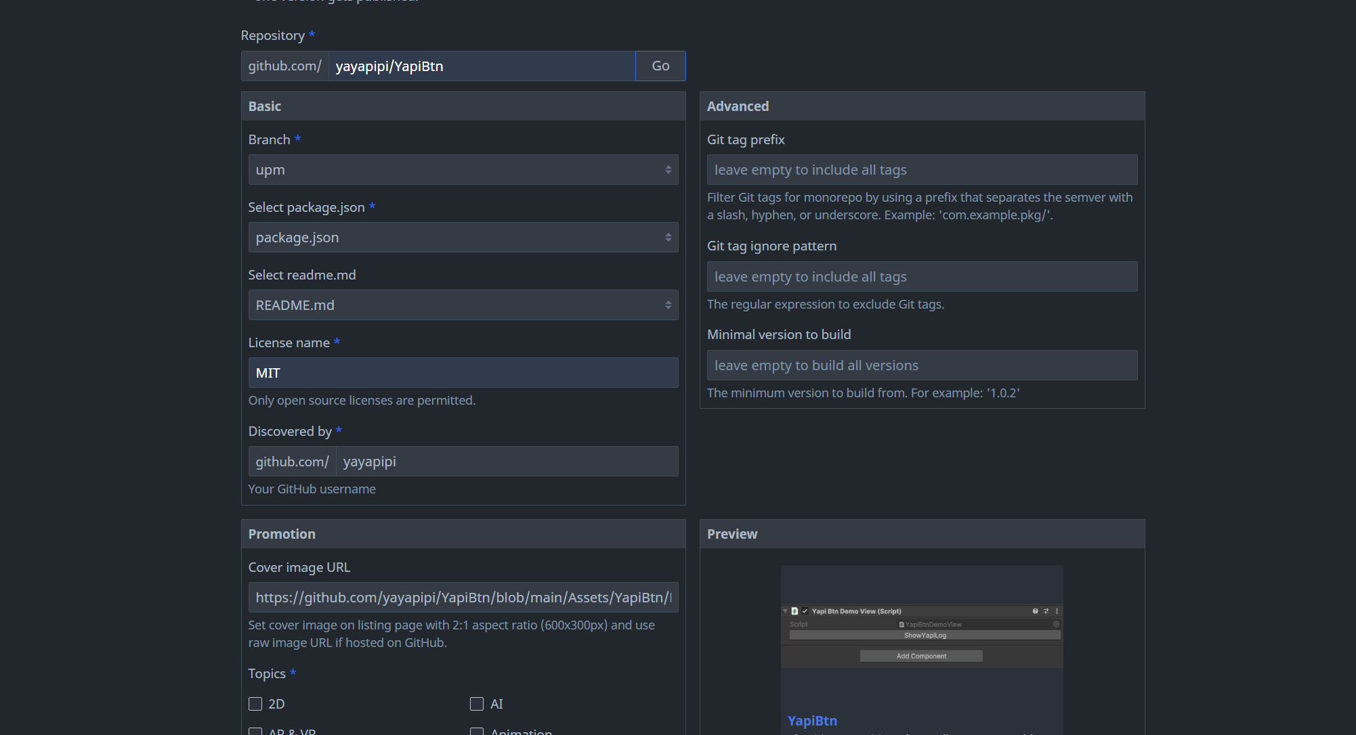The image size is (1356, 735).
Task: Enable the AI topic checkbox
Action: point(477,704)
